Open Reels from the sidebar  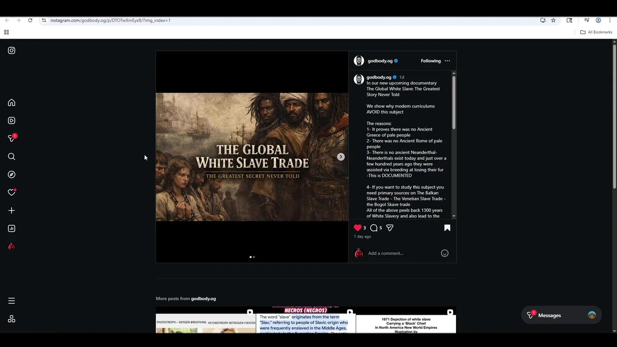12,120
